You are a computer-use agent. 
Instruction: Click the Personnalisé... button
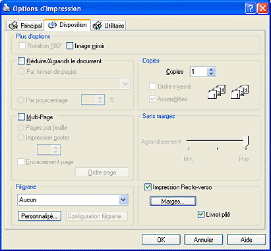coord(40,216)
